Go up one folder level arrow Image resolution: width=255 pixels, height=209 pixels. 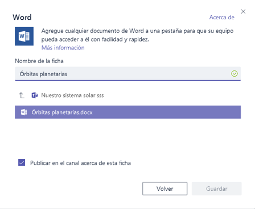22,95
